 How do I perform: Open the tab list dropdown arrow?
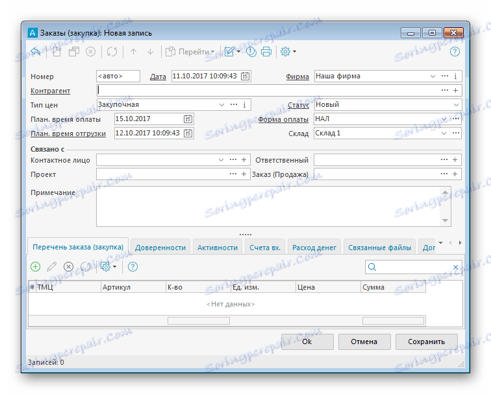point(440,243)
